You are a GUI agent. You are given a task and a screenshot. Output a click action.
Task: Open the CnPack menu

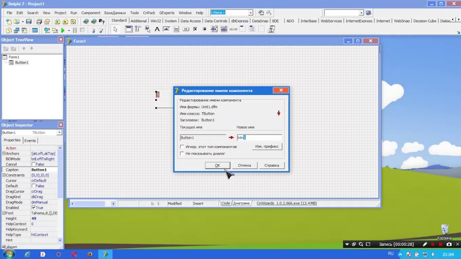pyautogui.click(x=149, y=13)
